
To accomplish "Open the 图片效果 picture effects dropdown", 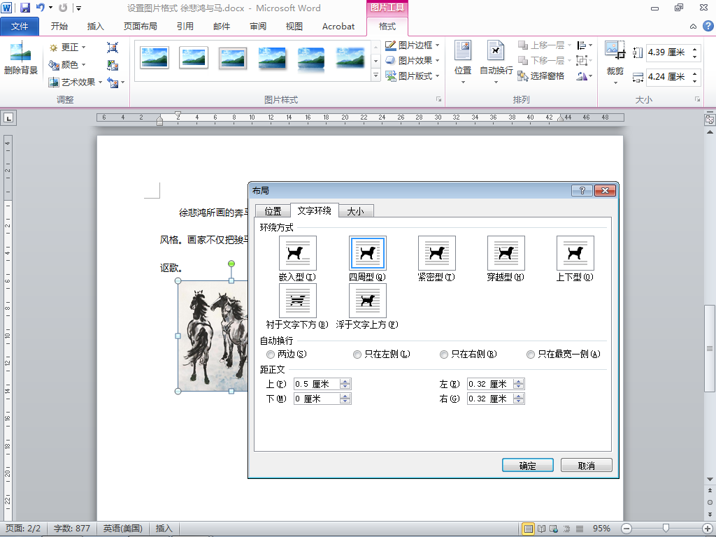I will click(x=413, y=60).
